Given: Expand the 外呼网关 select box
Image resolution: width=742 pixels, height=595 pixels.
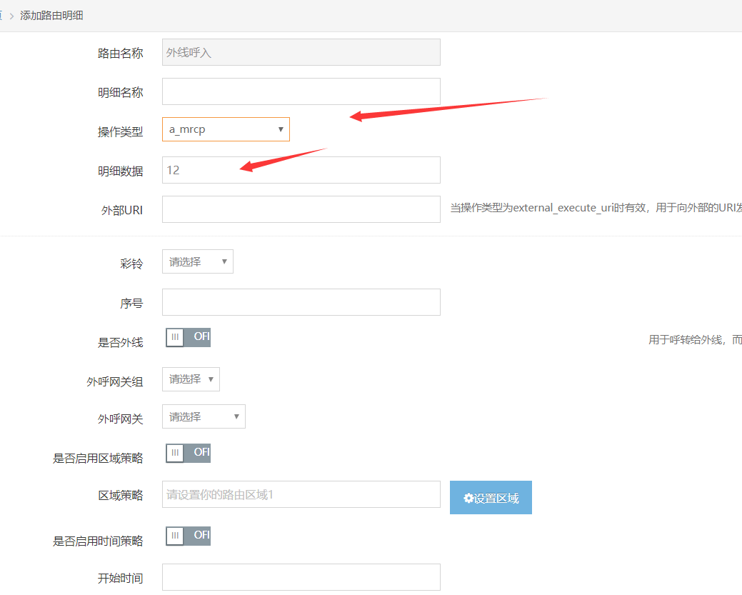Looking at the screenshot, I should pyautogui.click(x=204, y=416).
